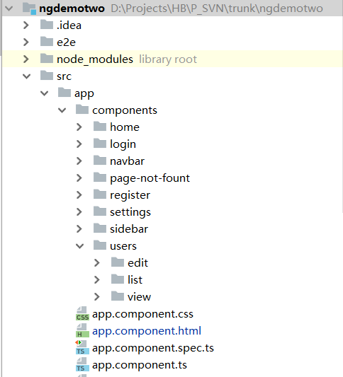The image size is (343, 377).
Task: Select the app.component.html file
Action: (x=147, y=331)
